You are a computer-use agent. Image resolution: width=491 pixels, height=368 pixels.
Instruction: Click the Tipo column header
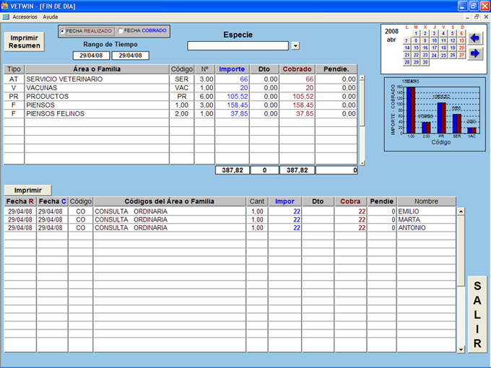14,69
